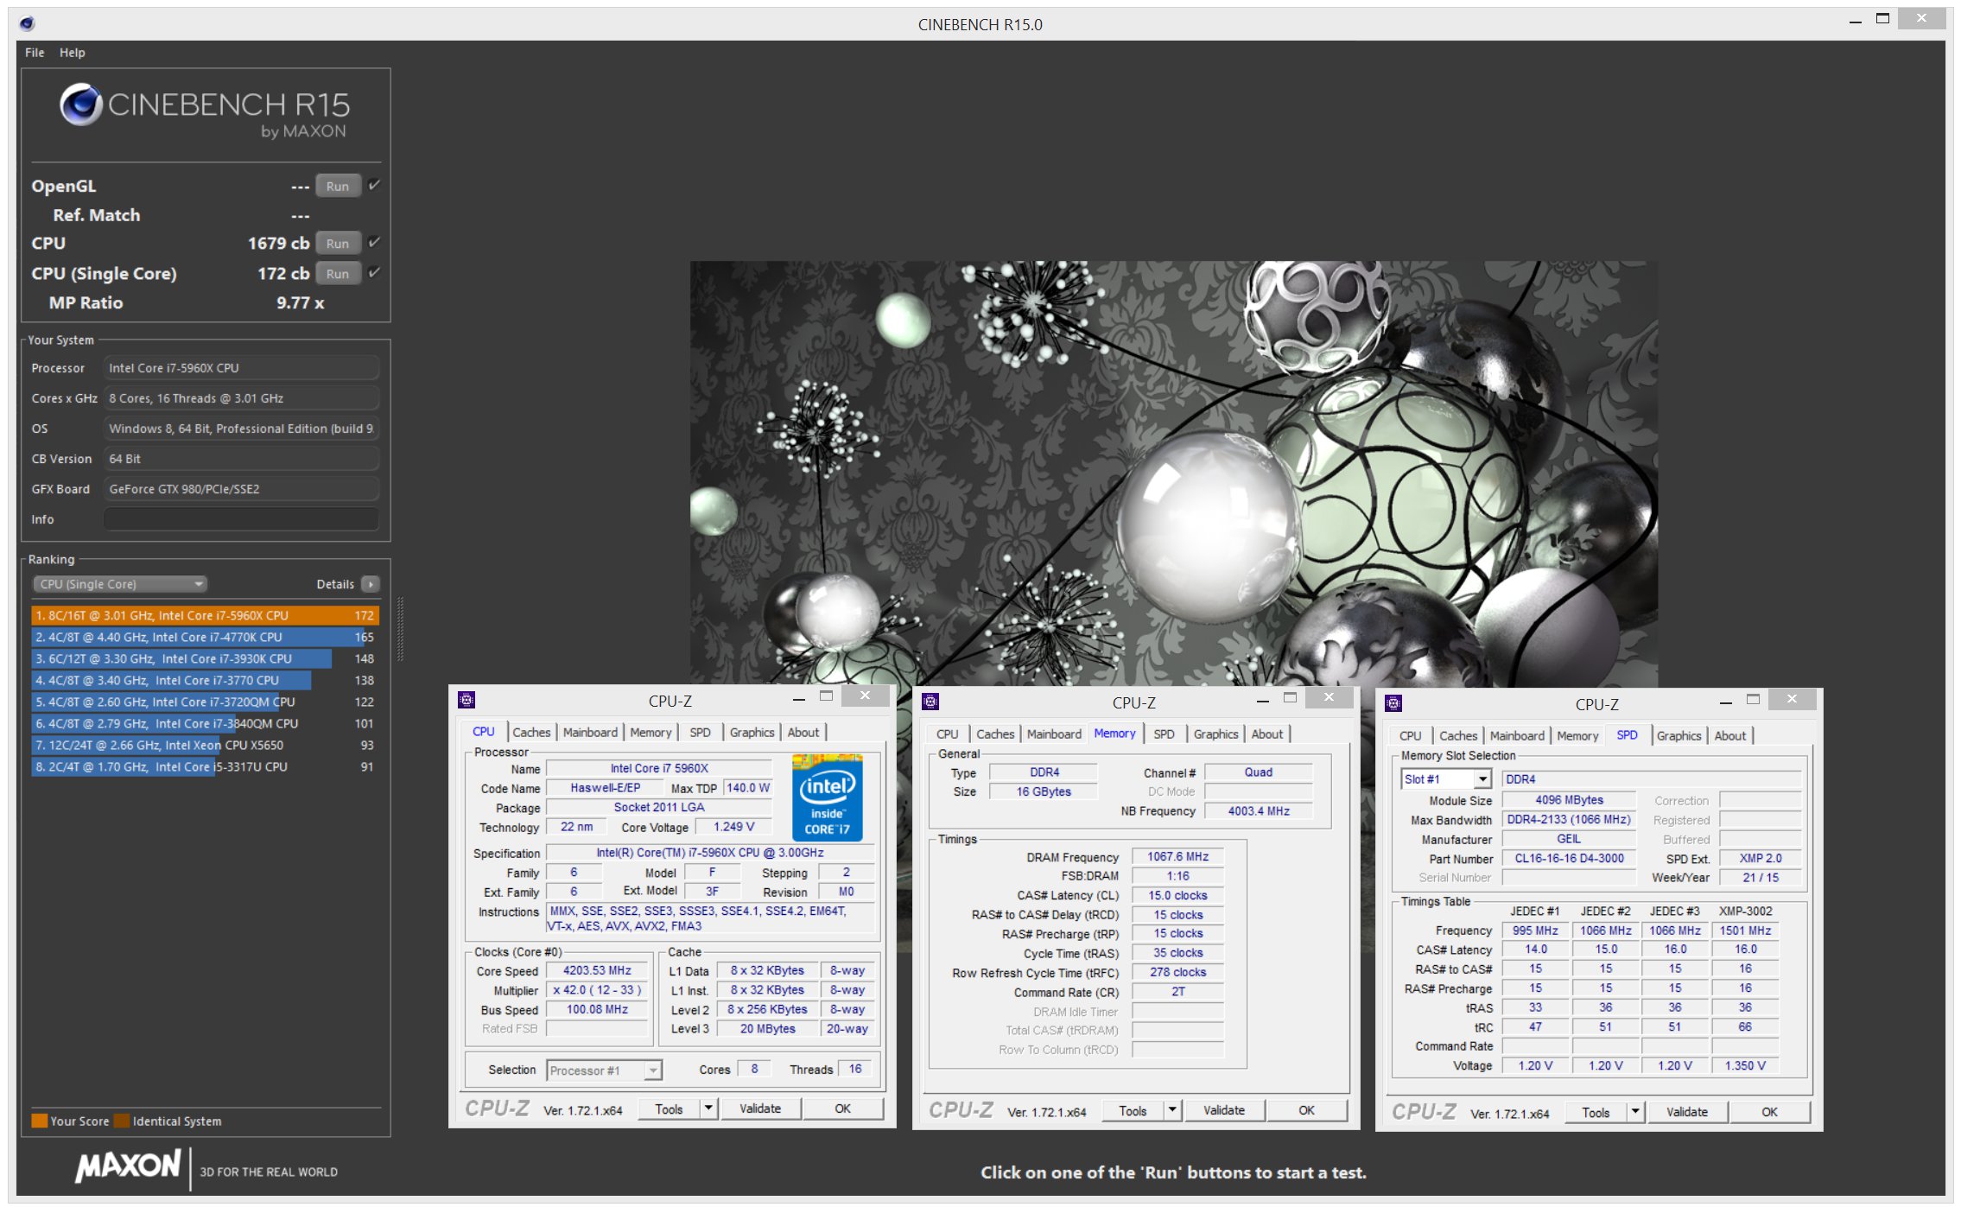Minimize the first CPU-Z window
Viewport: 1961px width, 1207px height.
(x=799, y=698)
